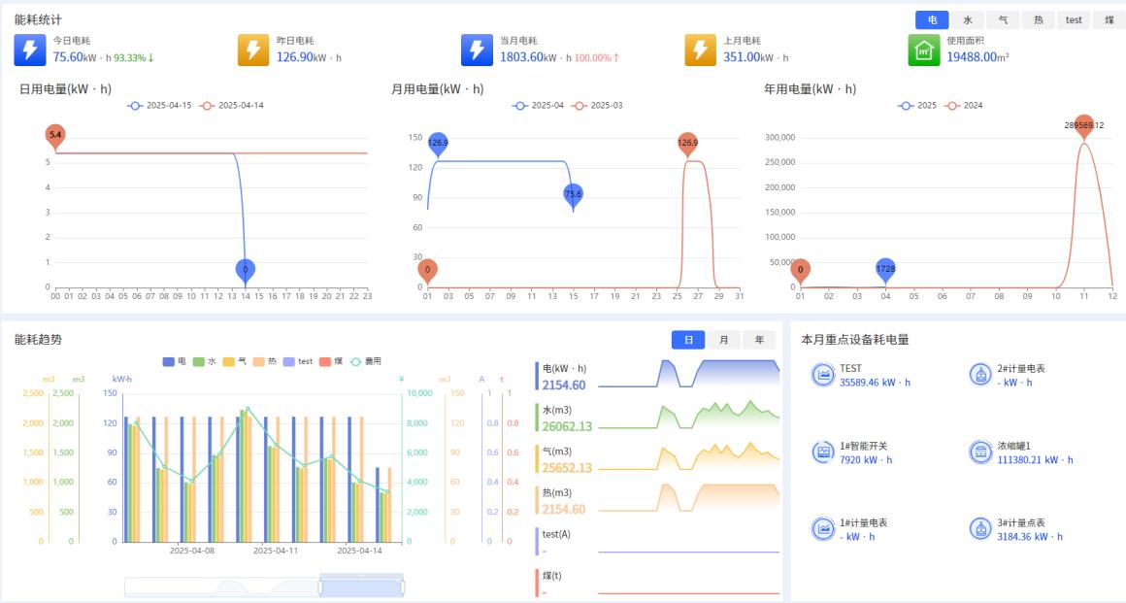Select the 月 period in 能耗趋势
The height and width of the screenshot is (603, 1126).
(x=723, y=340)
